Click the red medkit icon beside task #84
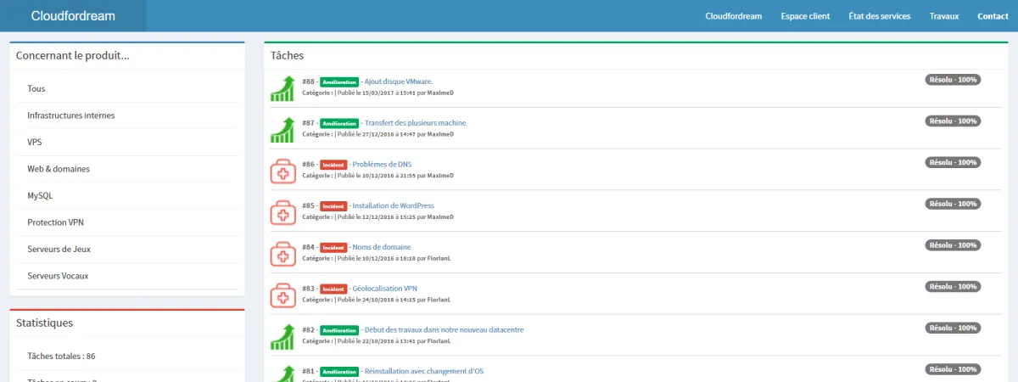Viewport: 1018px width, 382px height. [x=282, y=253]
